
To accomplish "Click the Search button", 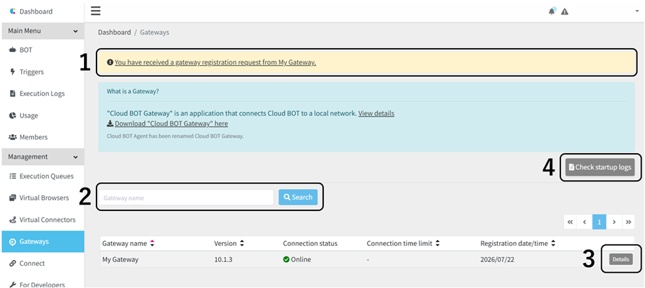I will 298,197.
